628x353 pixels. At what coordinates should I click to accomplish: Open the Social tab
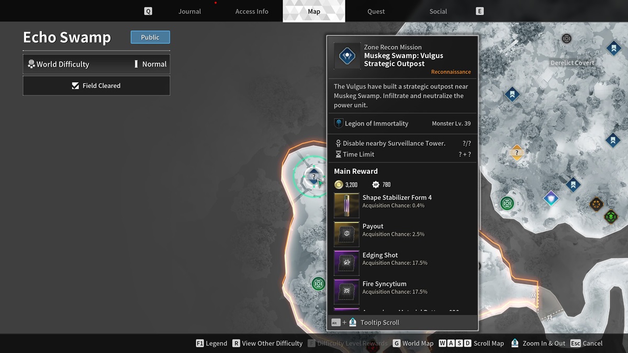coord(438,12)
